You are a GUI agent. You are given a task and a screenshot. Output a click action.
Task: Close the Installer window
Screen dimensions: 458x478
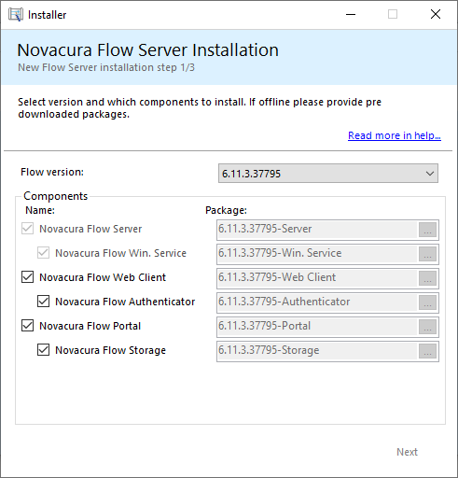point(436,14)
